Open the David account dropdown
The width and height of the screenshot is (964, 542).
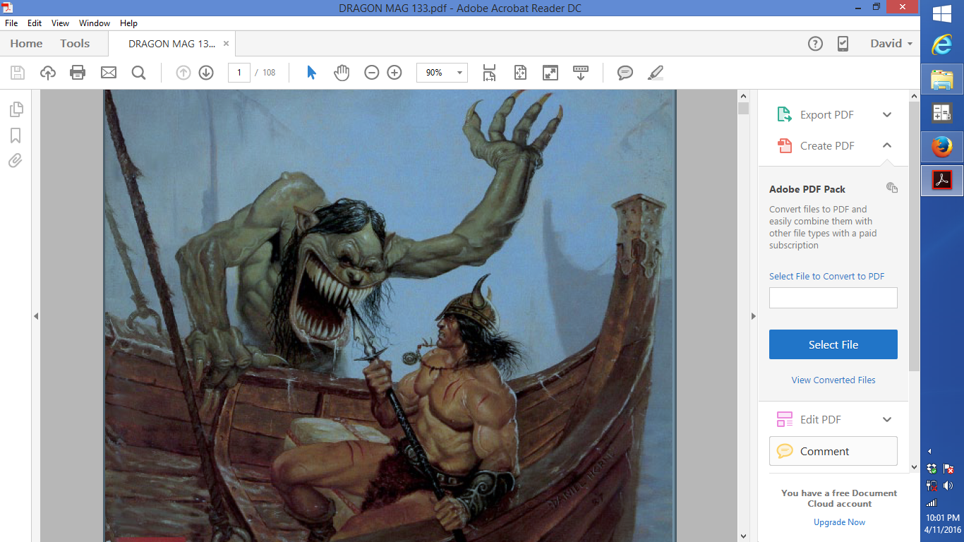(x=891, y=44)
